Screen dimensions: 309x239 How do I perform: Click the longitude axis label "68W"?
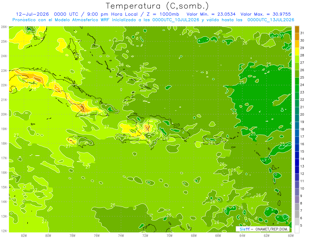pyautogui.click(x=194, y=235)
